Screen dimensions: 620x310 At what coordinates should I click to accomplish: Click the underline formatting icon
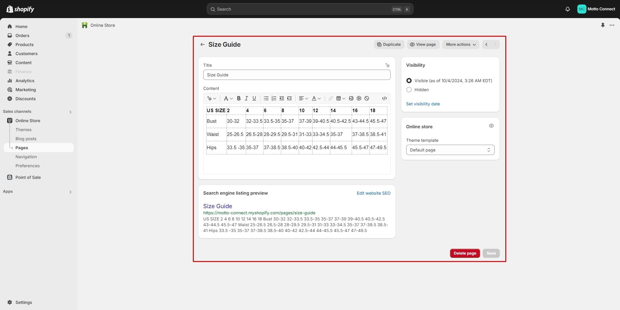pos(254,98)
